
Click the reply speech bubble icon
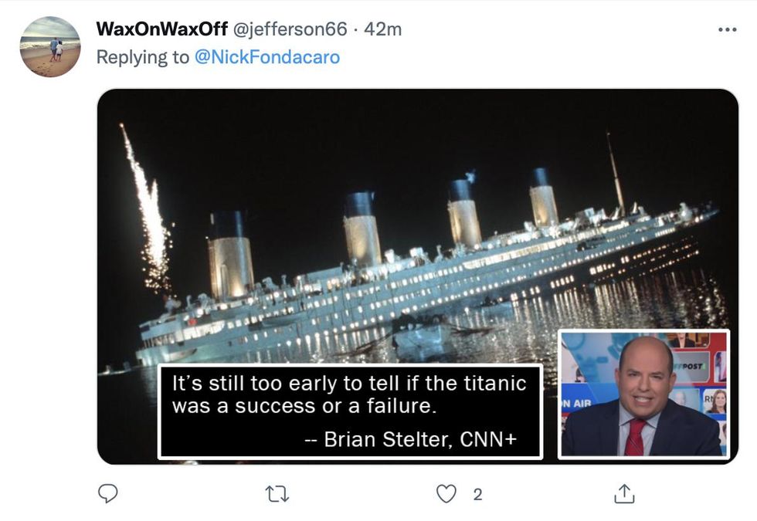(107, 494)
